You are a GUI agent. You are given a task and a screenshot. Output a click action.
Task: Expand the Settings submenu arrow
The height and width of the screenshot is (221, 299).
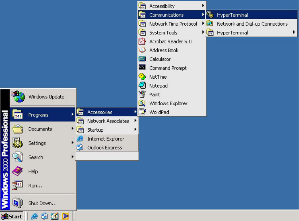[72, 143]
